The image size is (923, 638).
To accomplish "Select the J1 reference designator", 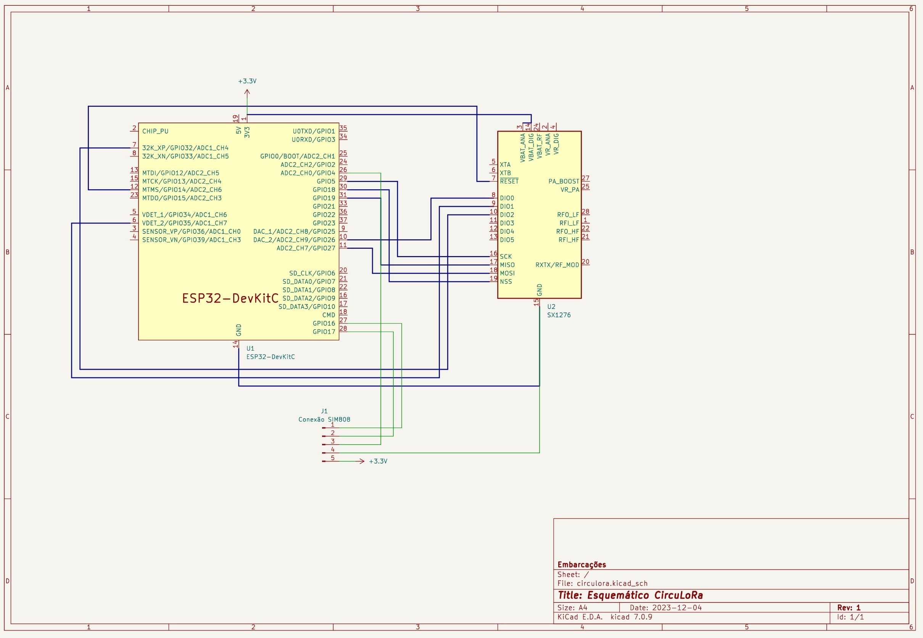I will pyautogui.click(x=324, y=411).
